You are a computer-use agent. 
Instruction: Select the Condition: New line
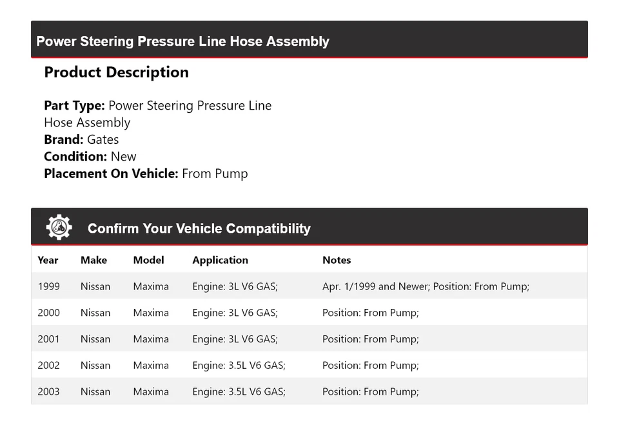[90, 156]
